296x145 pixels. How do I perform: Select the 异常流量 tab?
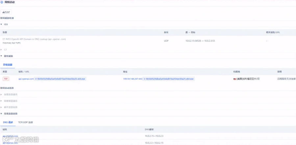click(x=8, y=65)
